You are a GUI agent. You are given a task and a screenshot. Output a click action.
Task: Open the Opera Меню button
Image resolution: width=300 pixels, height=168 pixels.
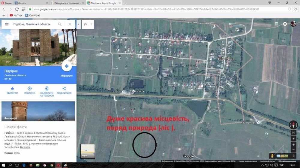point(6,3)
